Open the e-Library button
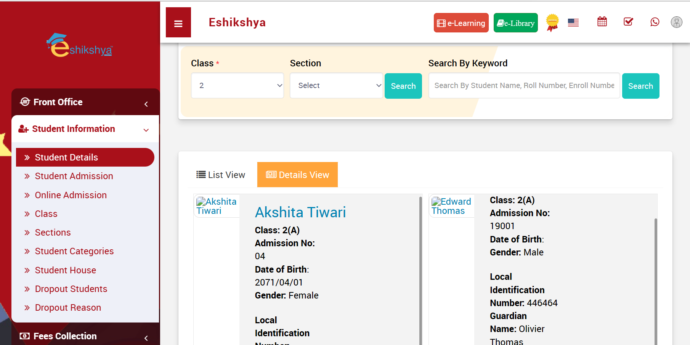Image resolution: width=690 pixels, height=345 pixels. [515, 23]
